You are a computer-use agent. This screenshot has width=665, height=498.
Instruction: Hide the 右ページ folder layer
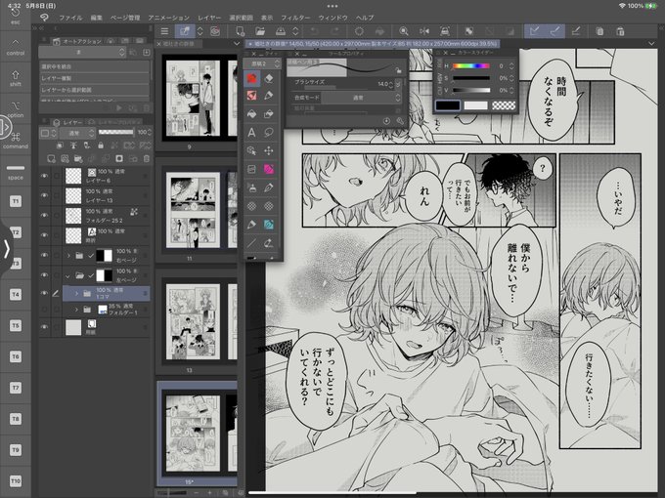pos(44,255)
